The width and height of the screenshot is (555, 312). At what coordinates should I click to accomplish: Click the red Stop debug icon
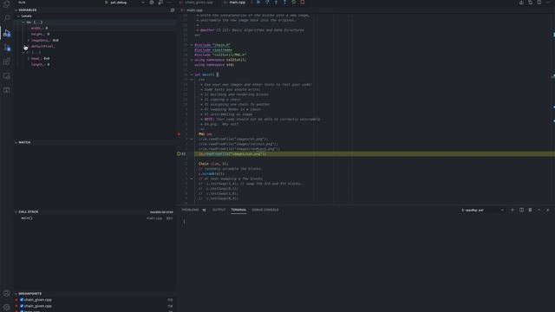point(303,2)
